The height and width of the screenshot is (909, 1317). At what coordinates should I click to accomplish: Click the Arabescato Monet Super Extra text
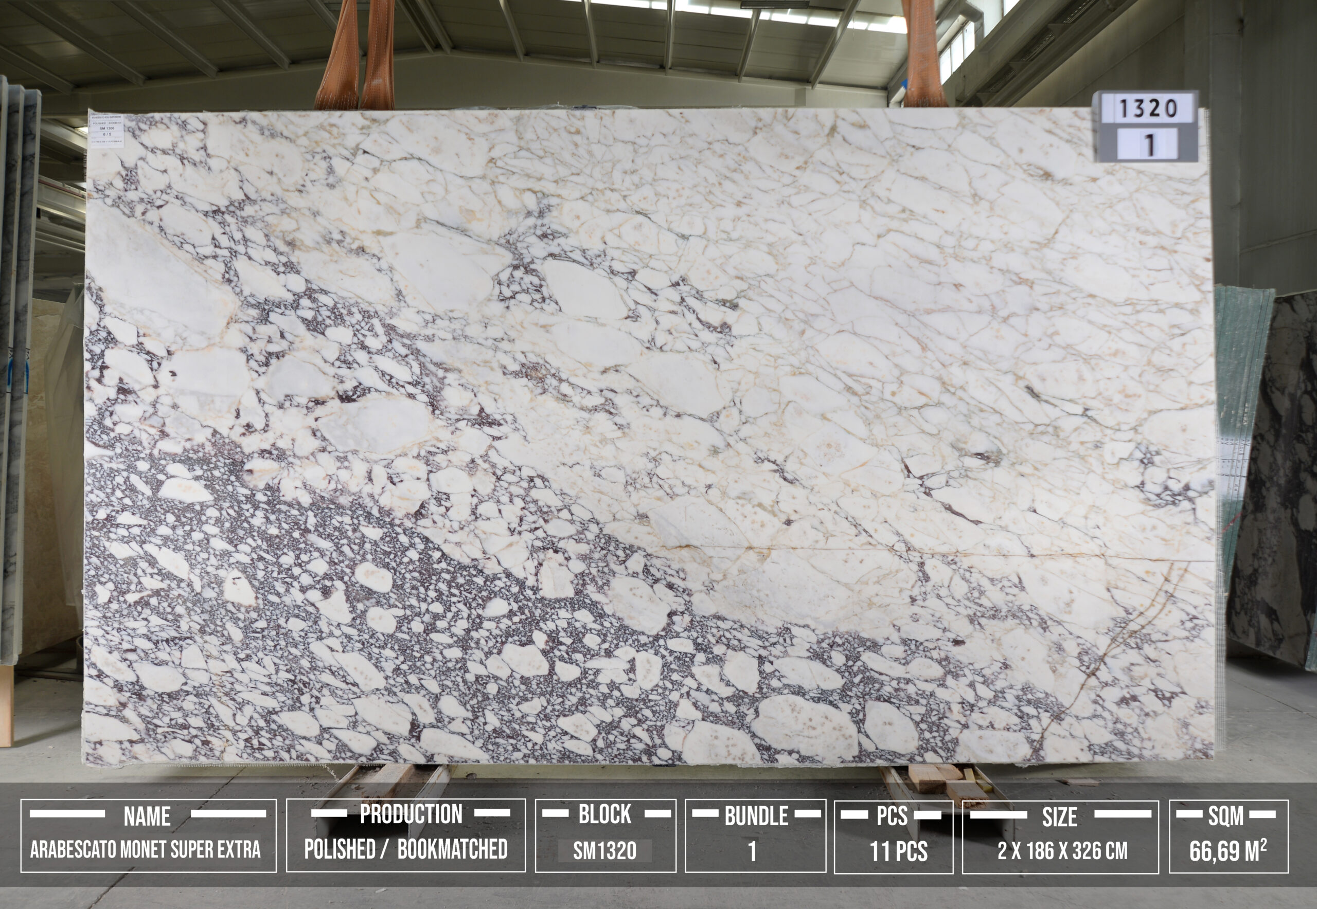coord(146,850)
